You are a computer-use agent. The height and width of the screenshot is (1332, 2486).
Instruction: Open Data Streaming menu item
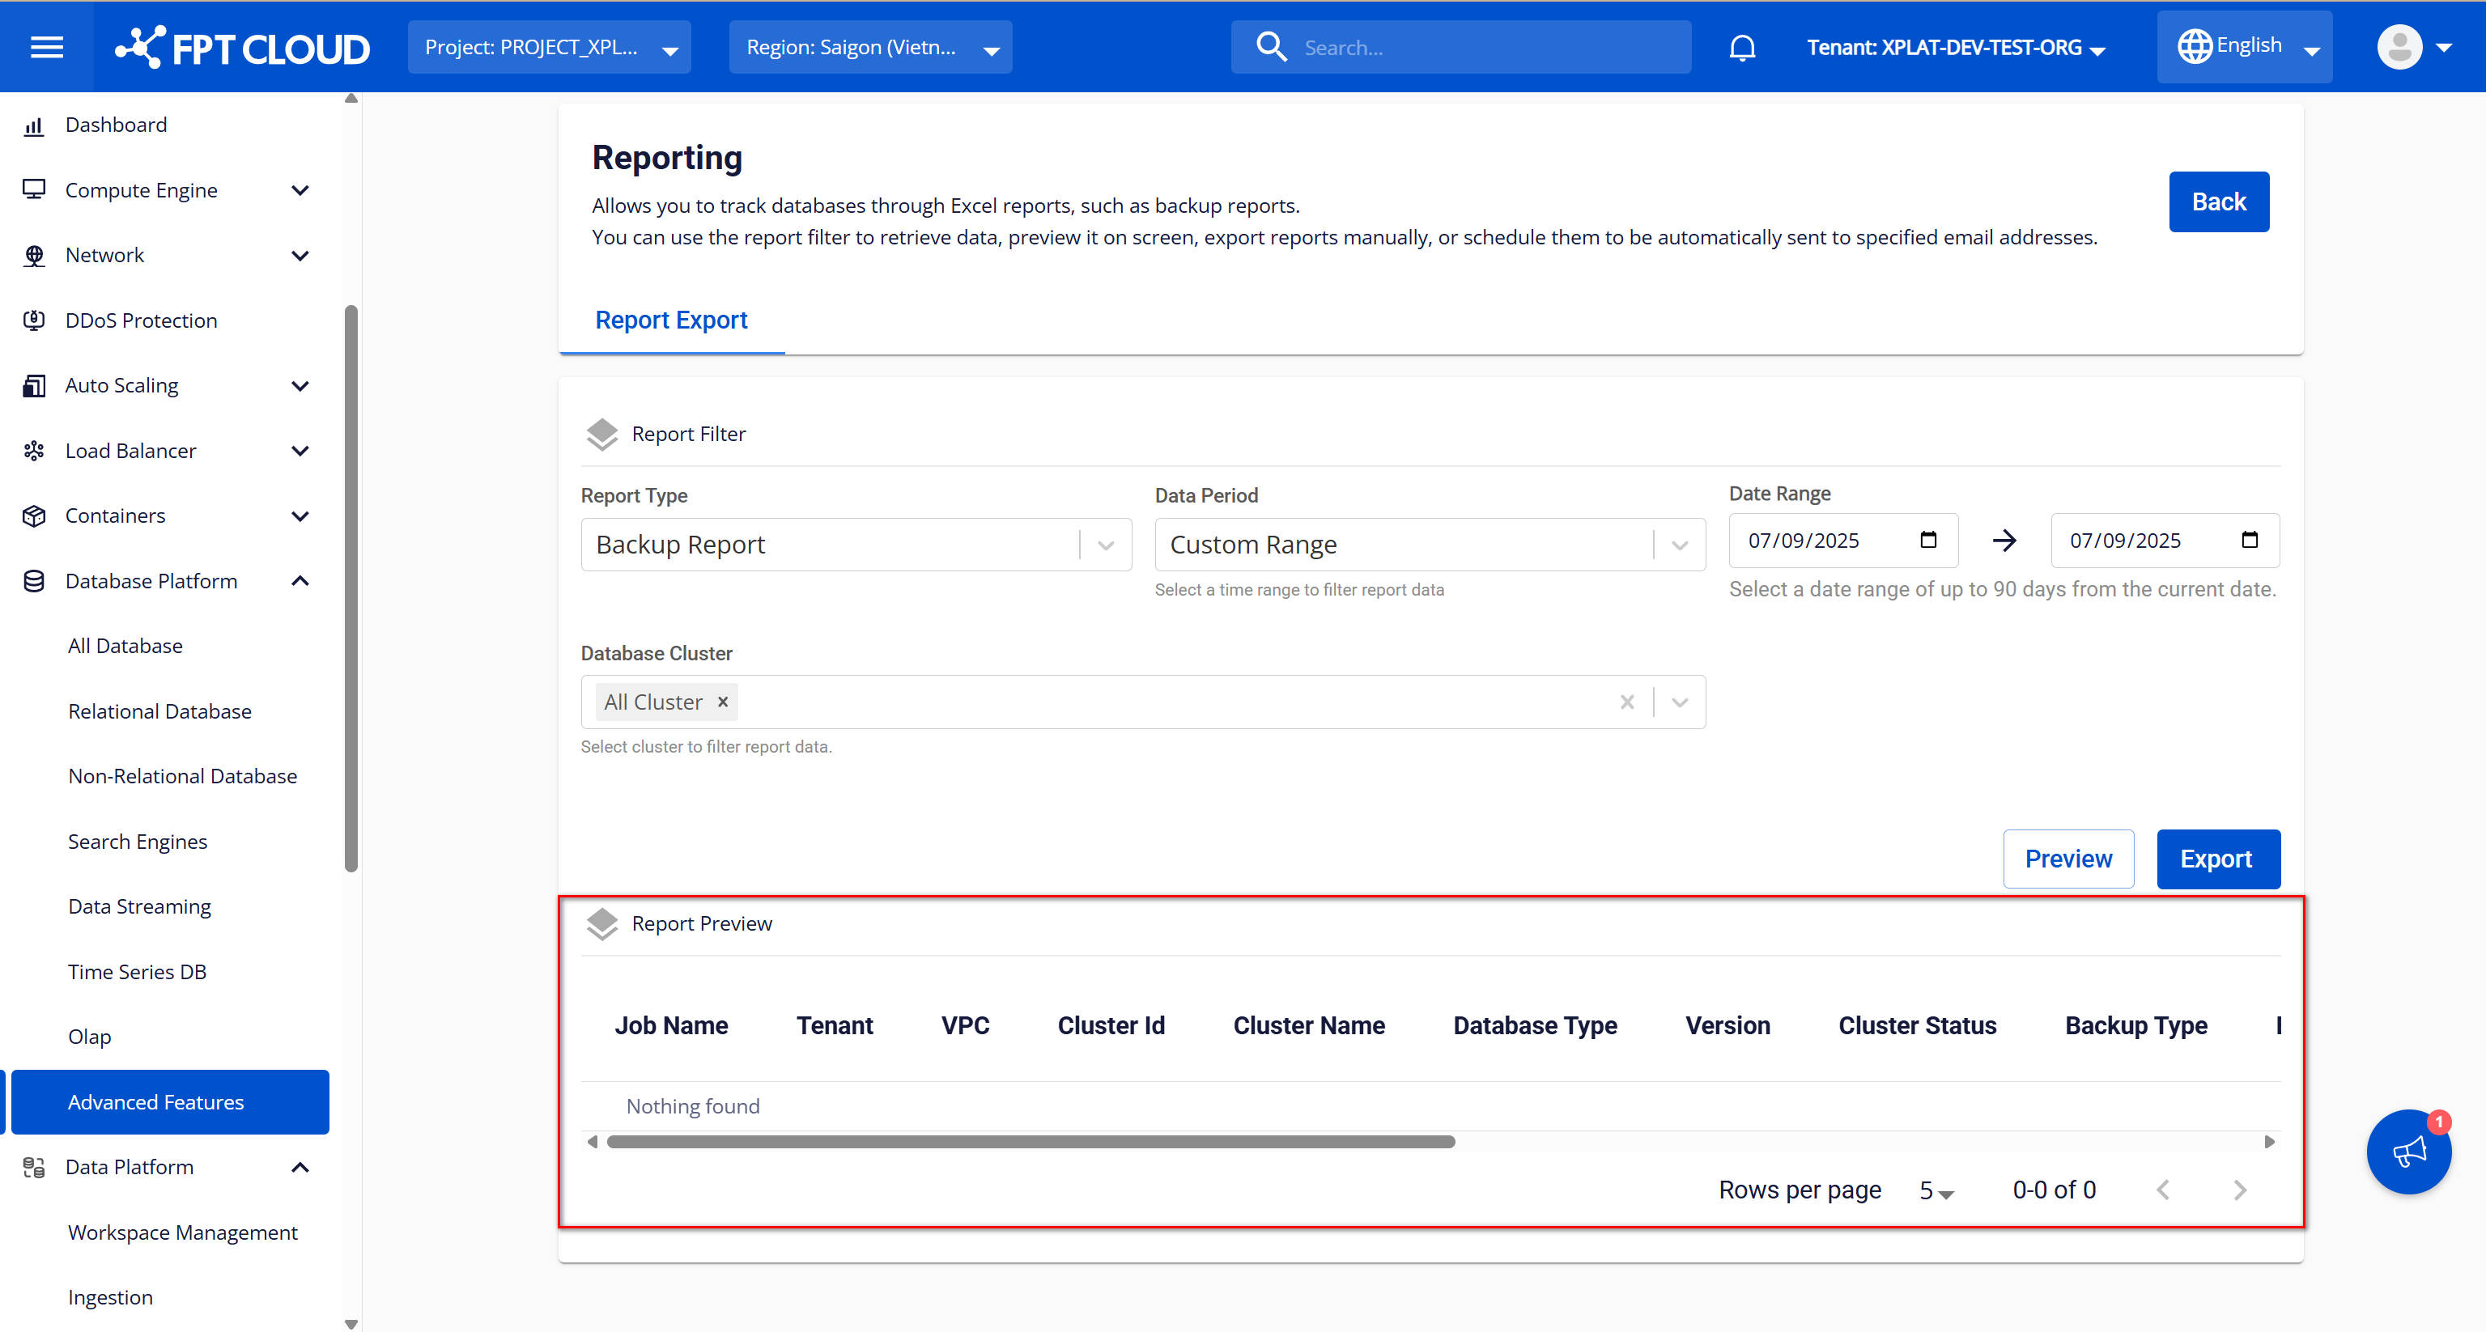click(140, 906)
